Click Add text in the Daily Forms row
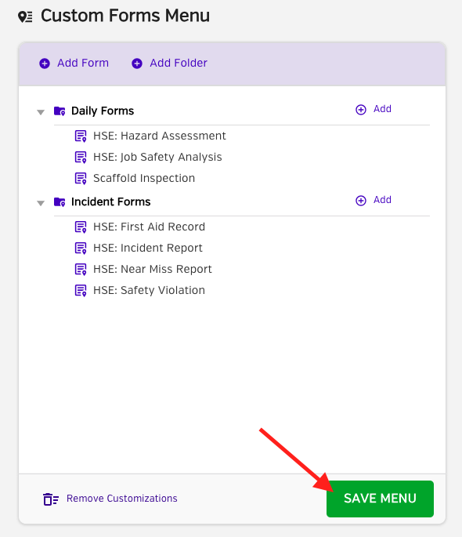The width and height of the screenshot is (462, 537). coord(382,109)
